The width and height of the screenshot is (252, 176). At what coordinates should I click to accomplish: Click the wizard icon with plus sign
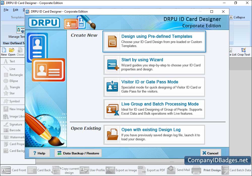click(x=113, y=65)
